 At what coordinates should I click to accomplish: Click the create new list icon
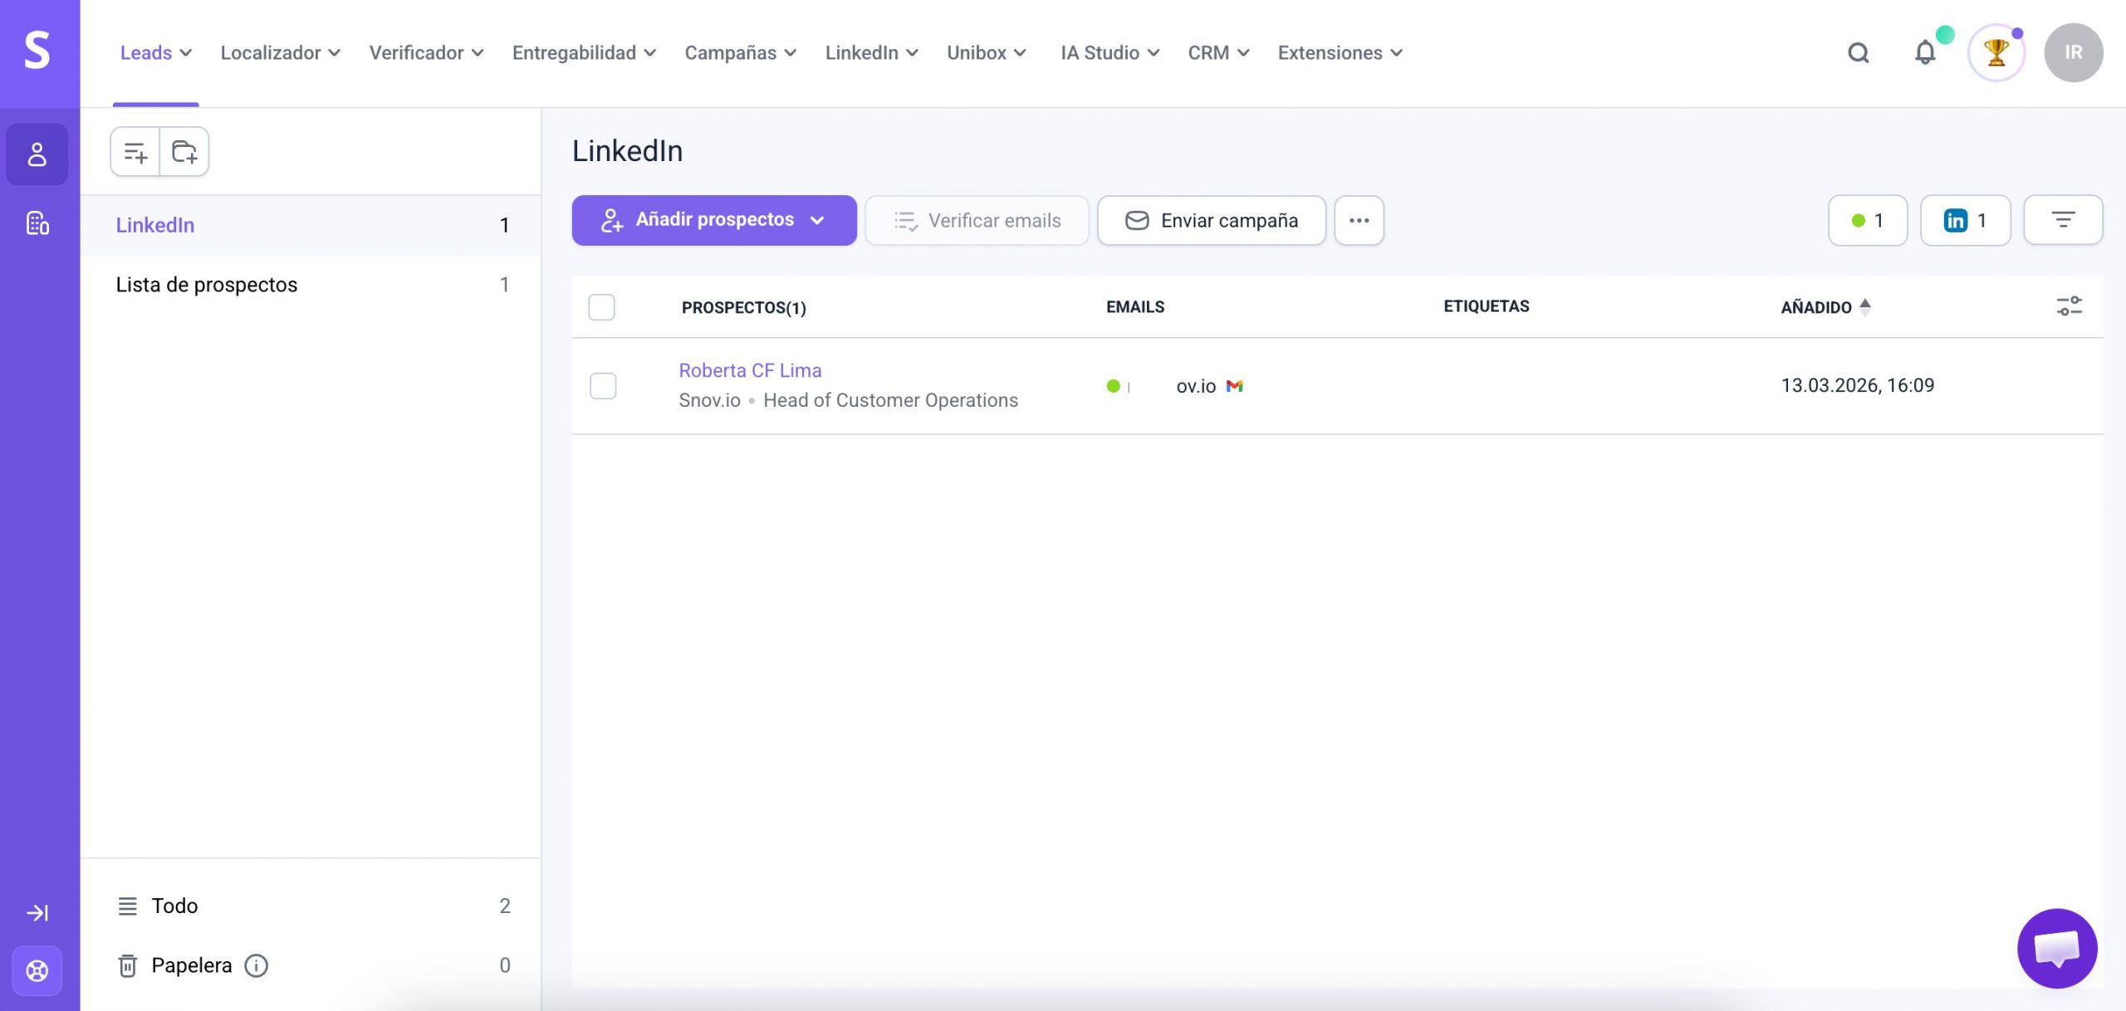coord(135,152)
